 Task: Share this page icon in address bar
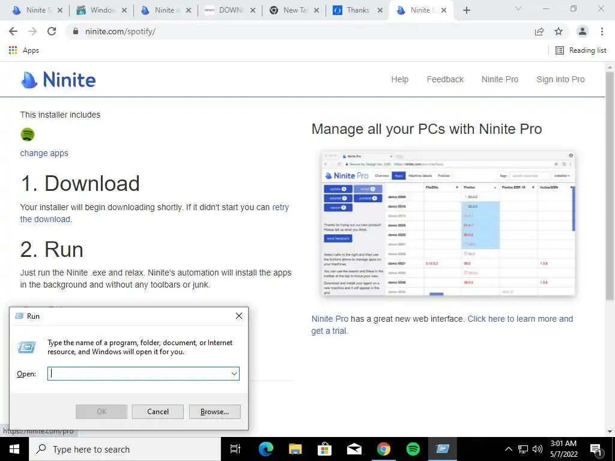pyautogui.click(x=539, y=31)
